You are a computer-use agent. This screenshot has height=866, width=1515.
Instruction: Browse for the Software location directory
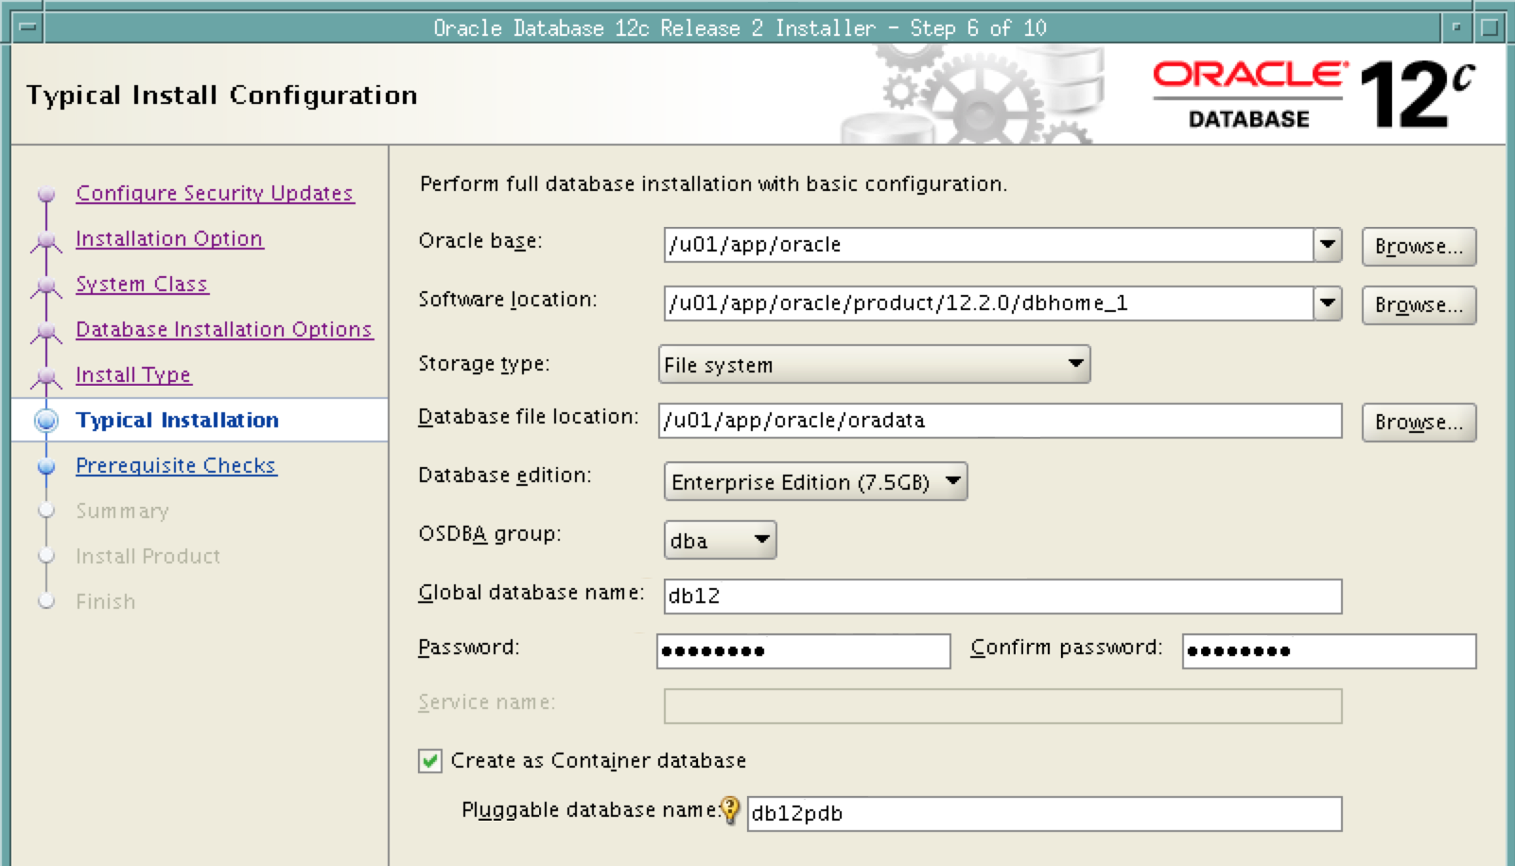tap(1419, 305)
